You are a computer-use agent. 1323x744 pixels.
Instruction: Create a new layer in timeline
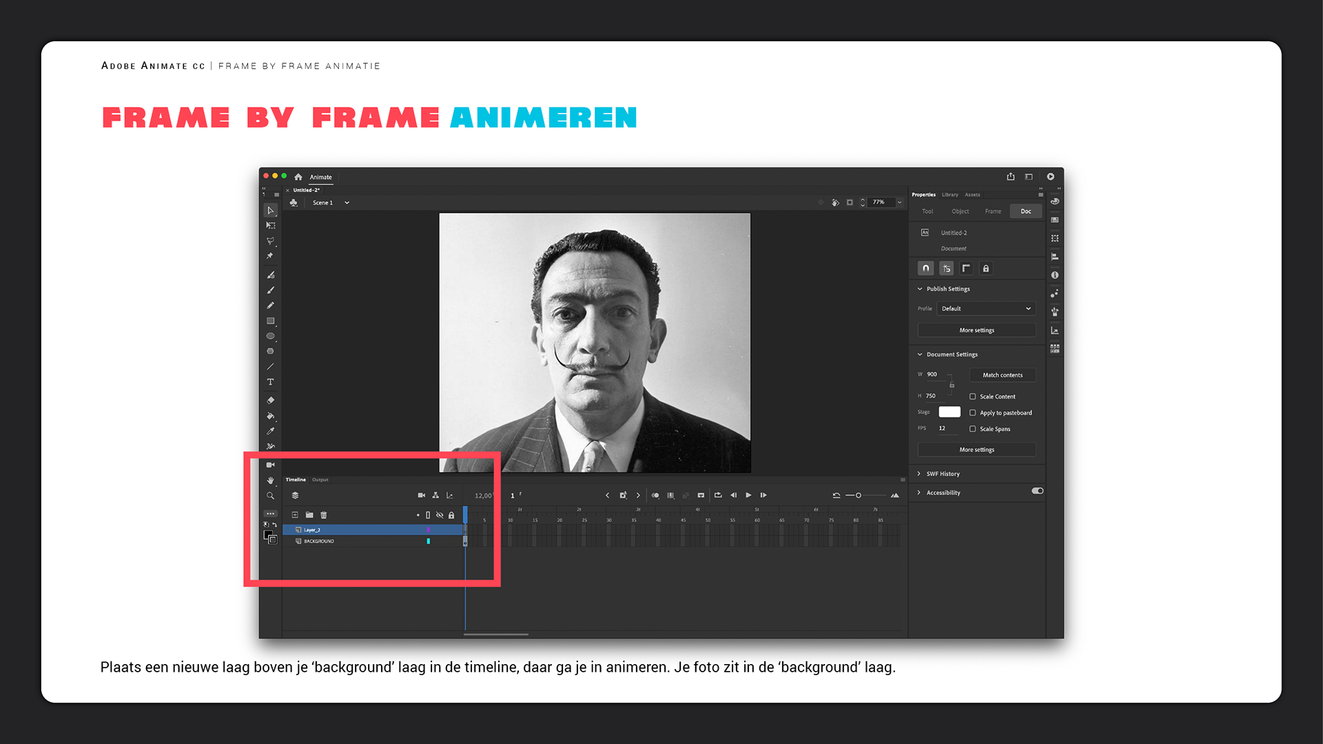click(295, 515)
